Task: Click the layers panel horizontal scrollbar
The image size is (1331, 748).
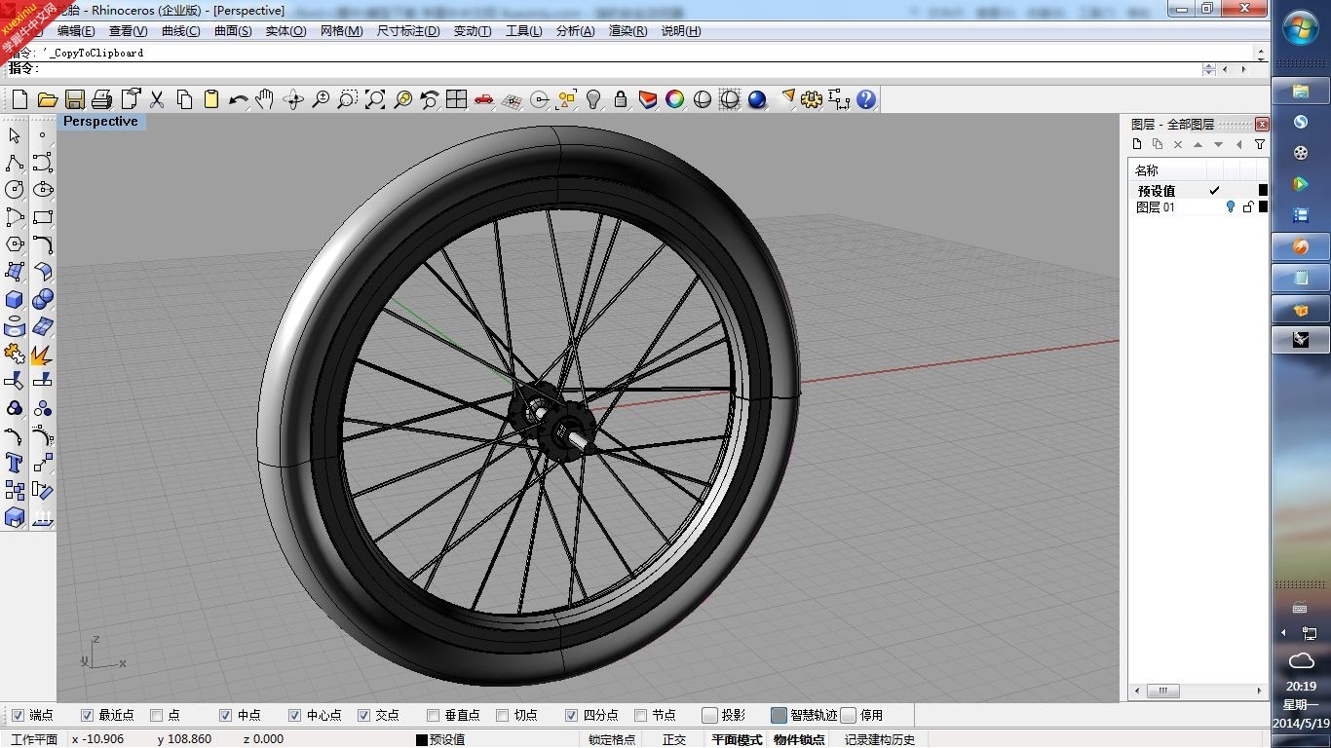Action: [x=1198, y=691]
